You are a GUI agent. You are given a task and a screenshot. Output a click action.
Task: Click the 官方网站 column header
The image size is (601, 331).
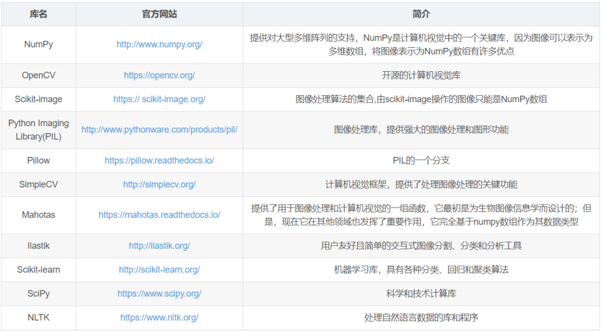click(159, 14)
